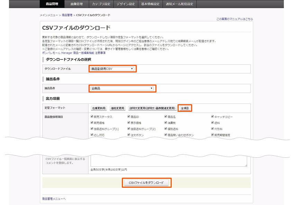Open the 商品管理 tab in the top navigation
Image resolution: width=297 pixels, height=205 pixels.
52,4
